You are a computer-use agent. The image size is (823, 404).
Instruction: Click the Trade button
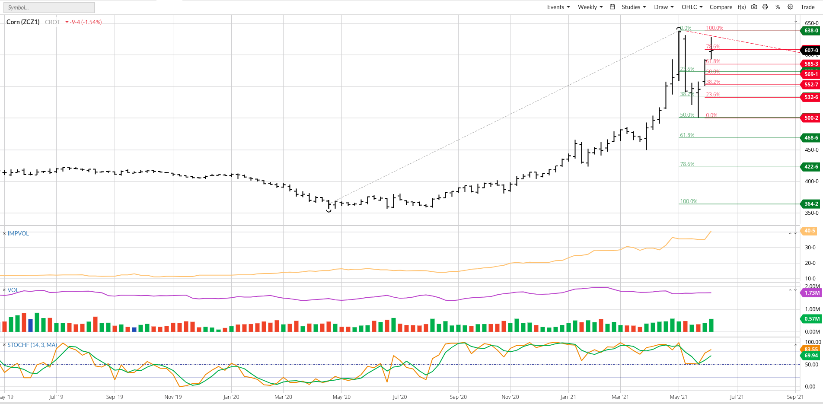(x=808, y=7)
